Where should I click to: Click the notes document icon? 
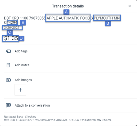pyautogui.click(x=9, y=65)
